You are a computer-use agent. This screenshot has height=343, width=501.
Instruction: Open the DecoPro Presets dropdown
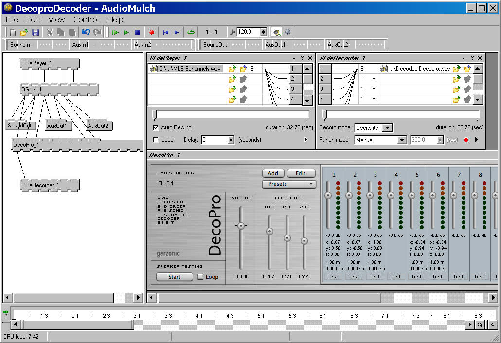[289, 184]
